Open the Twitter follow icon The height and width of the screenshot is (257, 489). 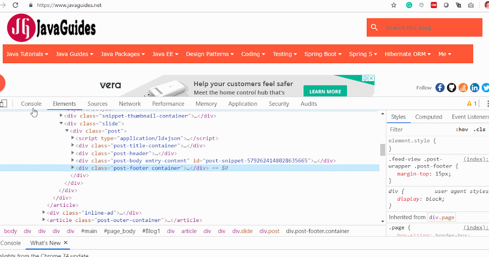pyautogui.click(x=486, y=88)
